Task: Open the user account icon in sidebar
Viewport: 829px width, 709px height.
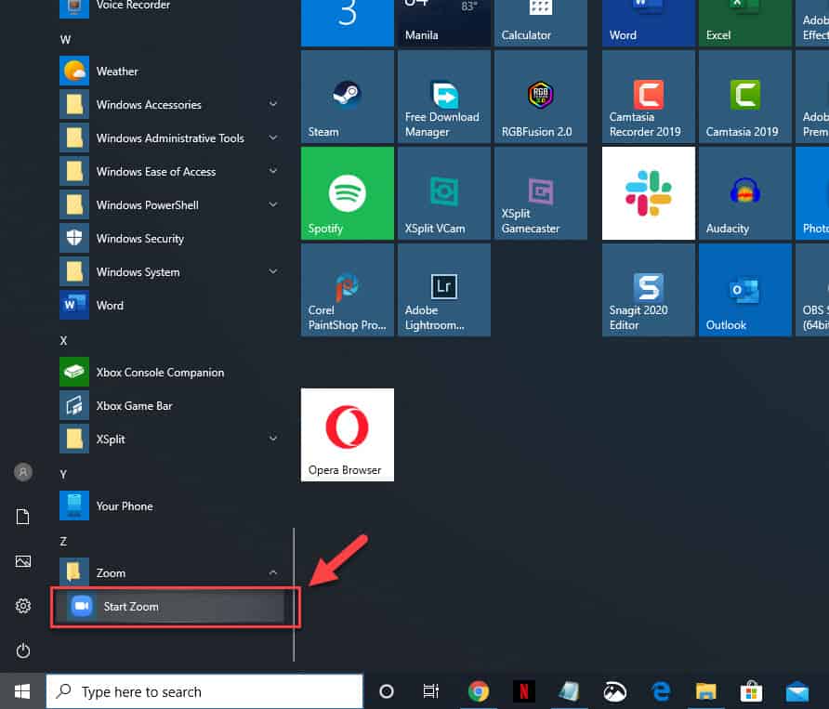Action: [x=23, y=472]
